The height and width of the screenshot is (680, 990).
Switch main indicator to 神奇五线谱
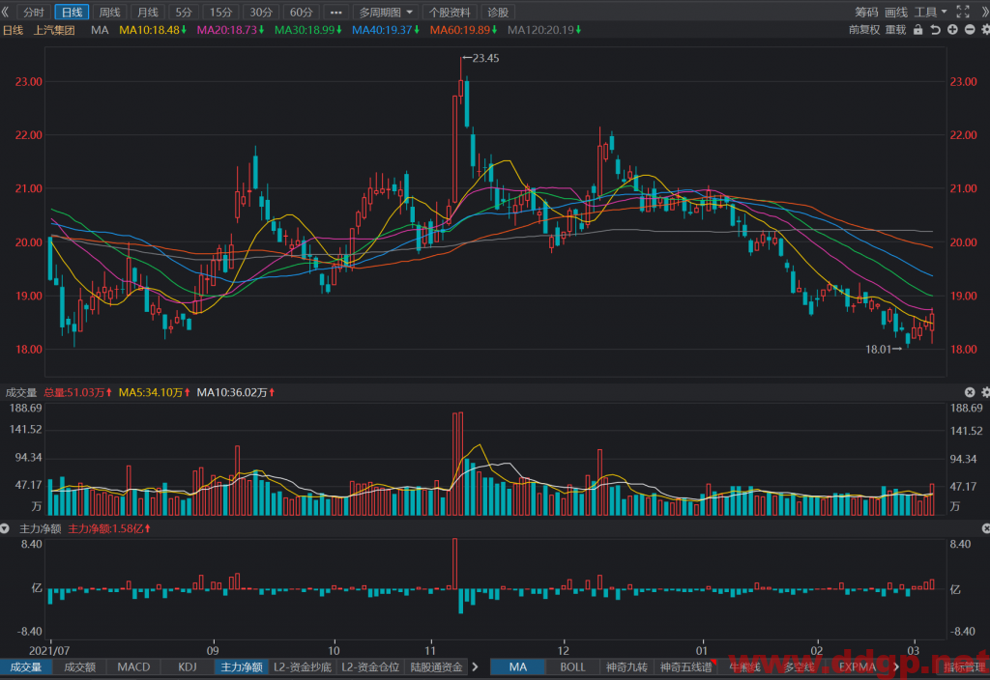point(685,666)
